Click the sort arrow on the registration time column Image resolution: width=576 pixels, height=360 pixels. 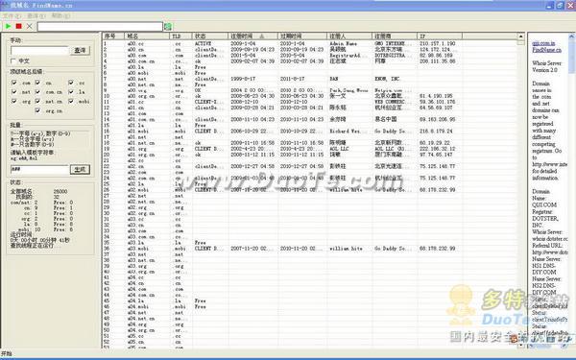click(x=261, y=36)
